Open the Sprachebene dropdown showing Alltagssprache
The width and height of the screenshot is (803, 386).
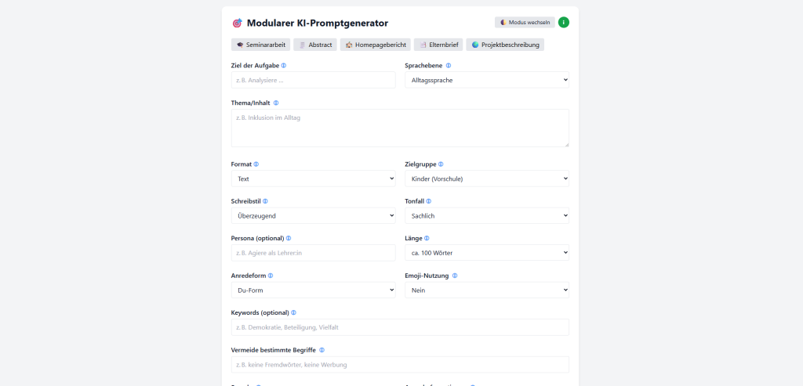coord(486,80)
